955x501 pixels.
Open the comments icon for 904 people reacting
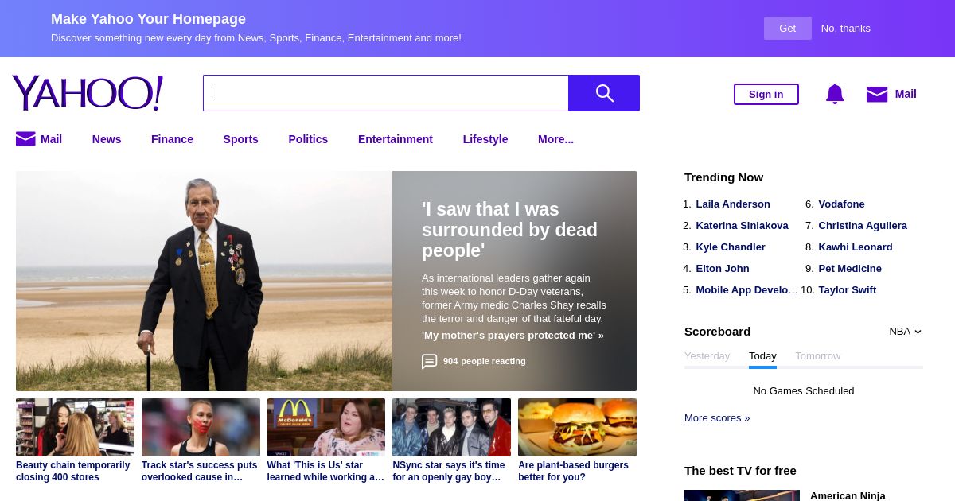[x=429, y=361]
